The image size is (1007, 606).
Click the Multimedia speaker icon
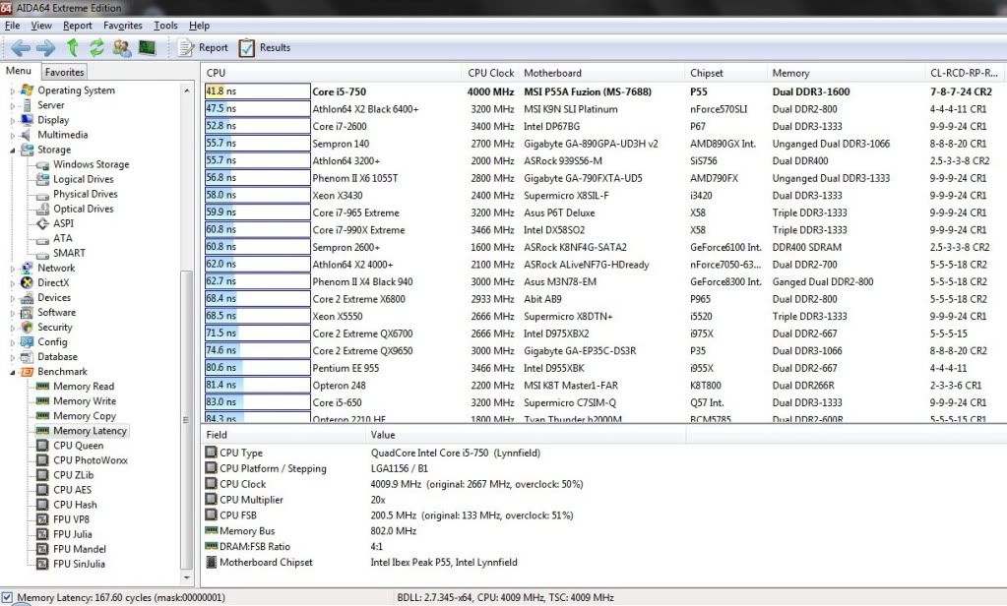click(27, 135)
